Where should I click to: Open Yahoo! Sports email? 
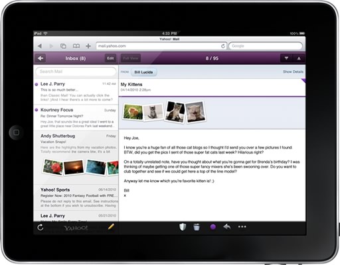click(x=76, y=197)
